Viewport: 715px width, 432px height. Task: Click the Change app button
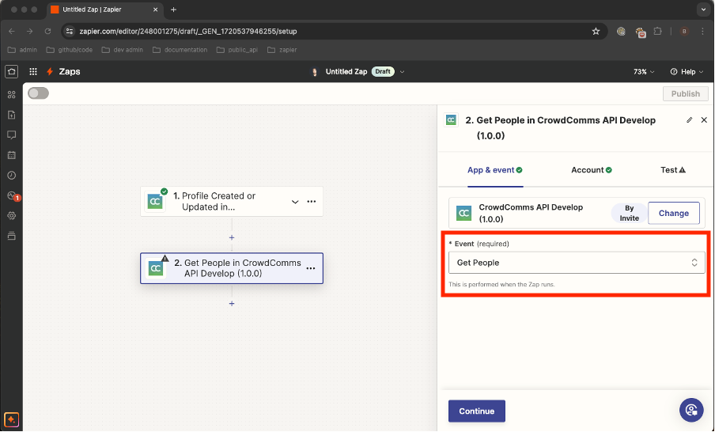coord(673,213)
